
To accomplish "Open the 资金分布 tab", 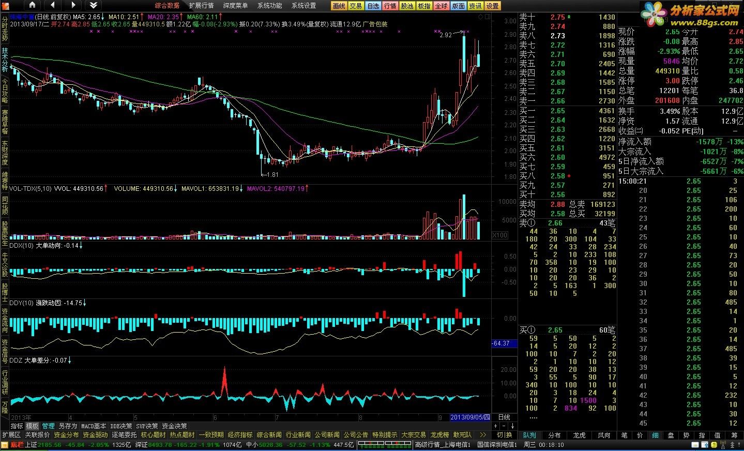I will 67,435.
